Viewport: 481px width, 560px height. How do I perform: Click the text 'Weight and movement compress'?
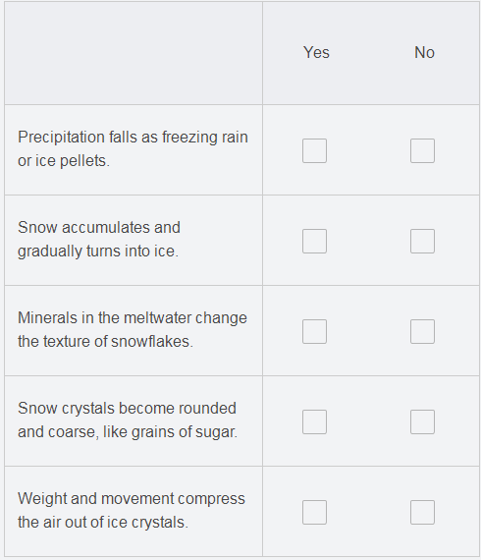(x=132, y=498)
